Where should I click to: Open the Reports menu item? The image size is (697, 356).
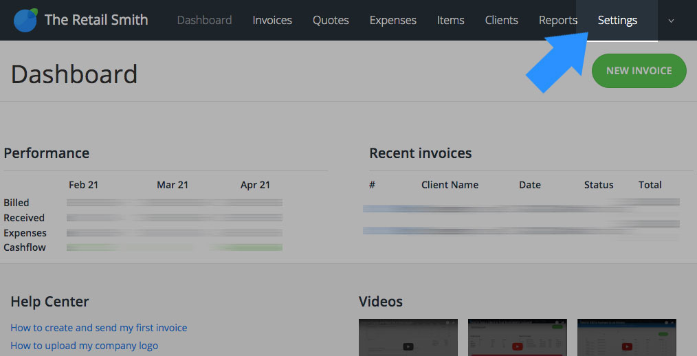click(558, 20)
